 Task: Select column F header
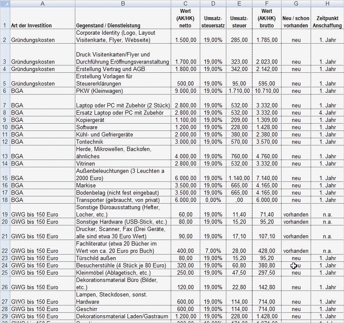point(267,3)
